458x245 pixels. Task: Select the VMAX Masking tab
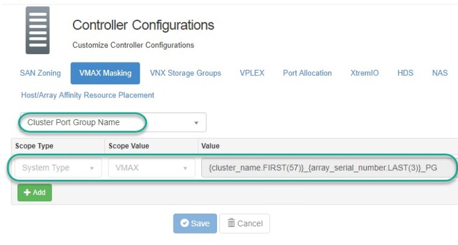pos(105,73)
